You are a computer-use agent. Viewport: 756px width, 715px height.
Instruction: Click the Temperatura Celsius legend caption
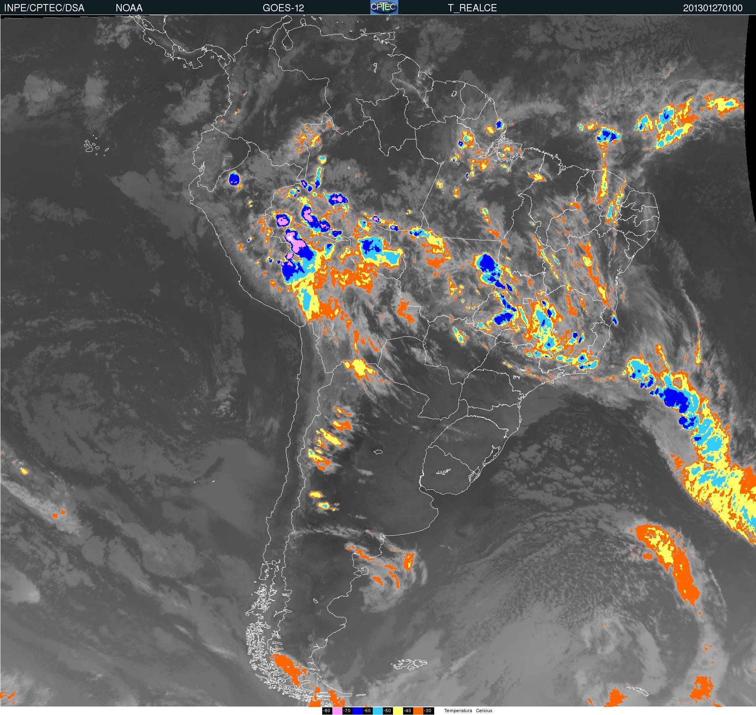coord(468,711)
